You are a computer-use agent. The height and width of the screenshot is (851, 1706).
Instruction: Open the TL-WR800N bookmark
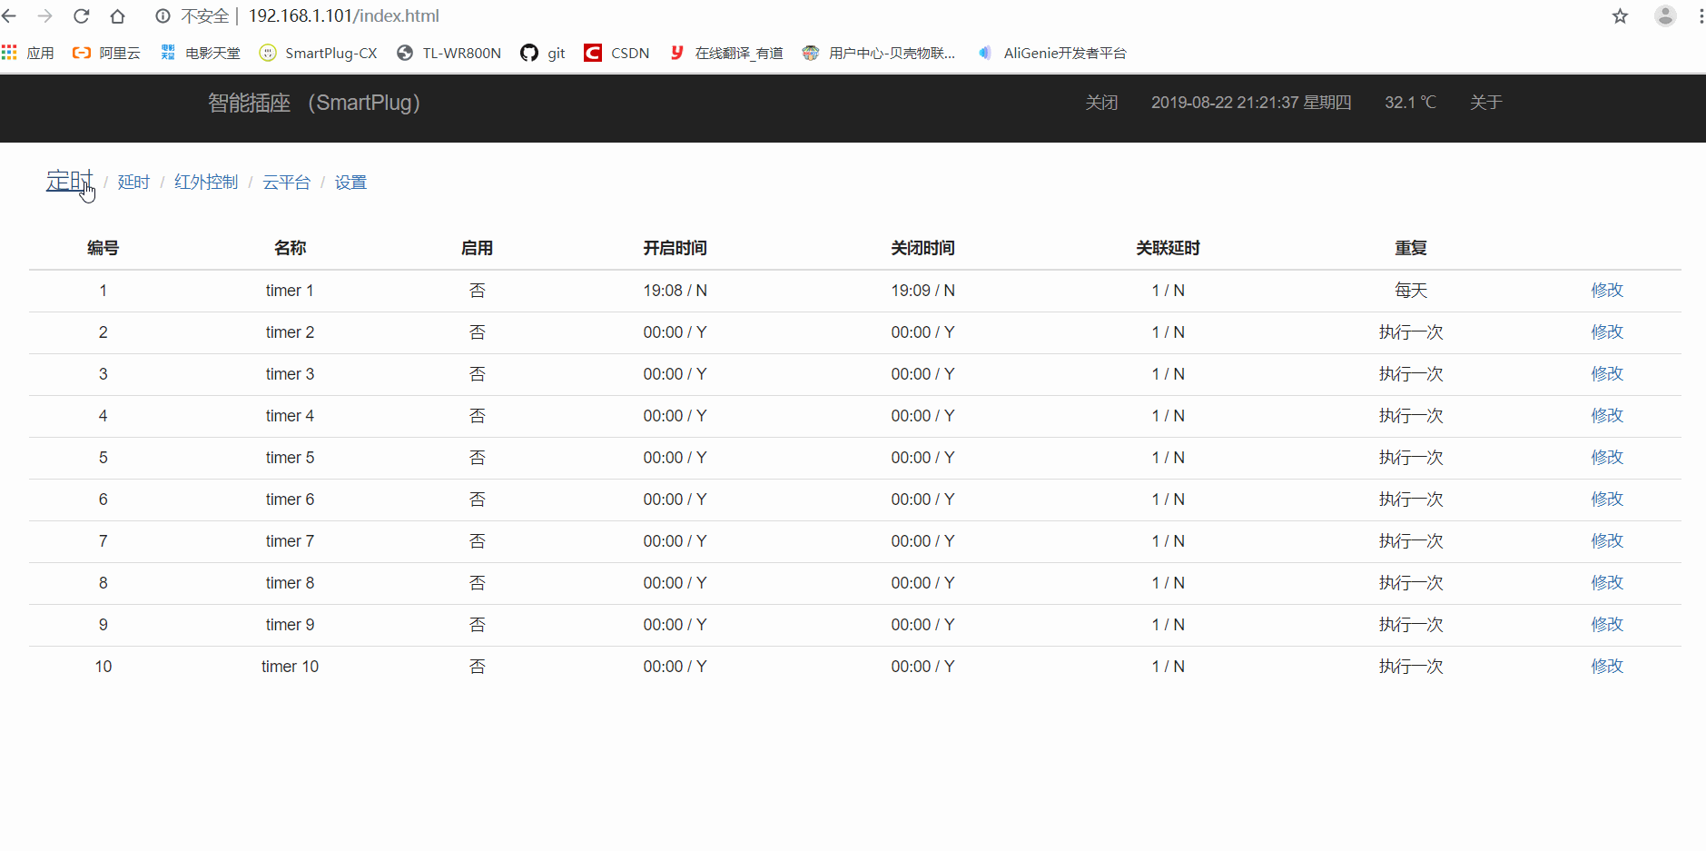(449, 53)
